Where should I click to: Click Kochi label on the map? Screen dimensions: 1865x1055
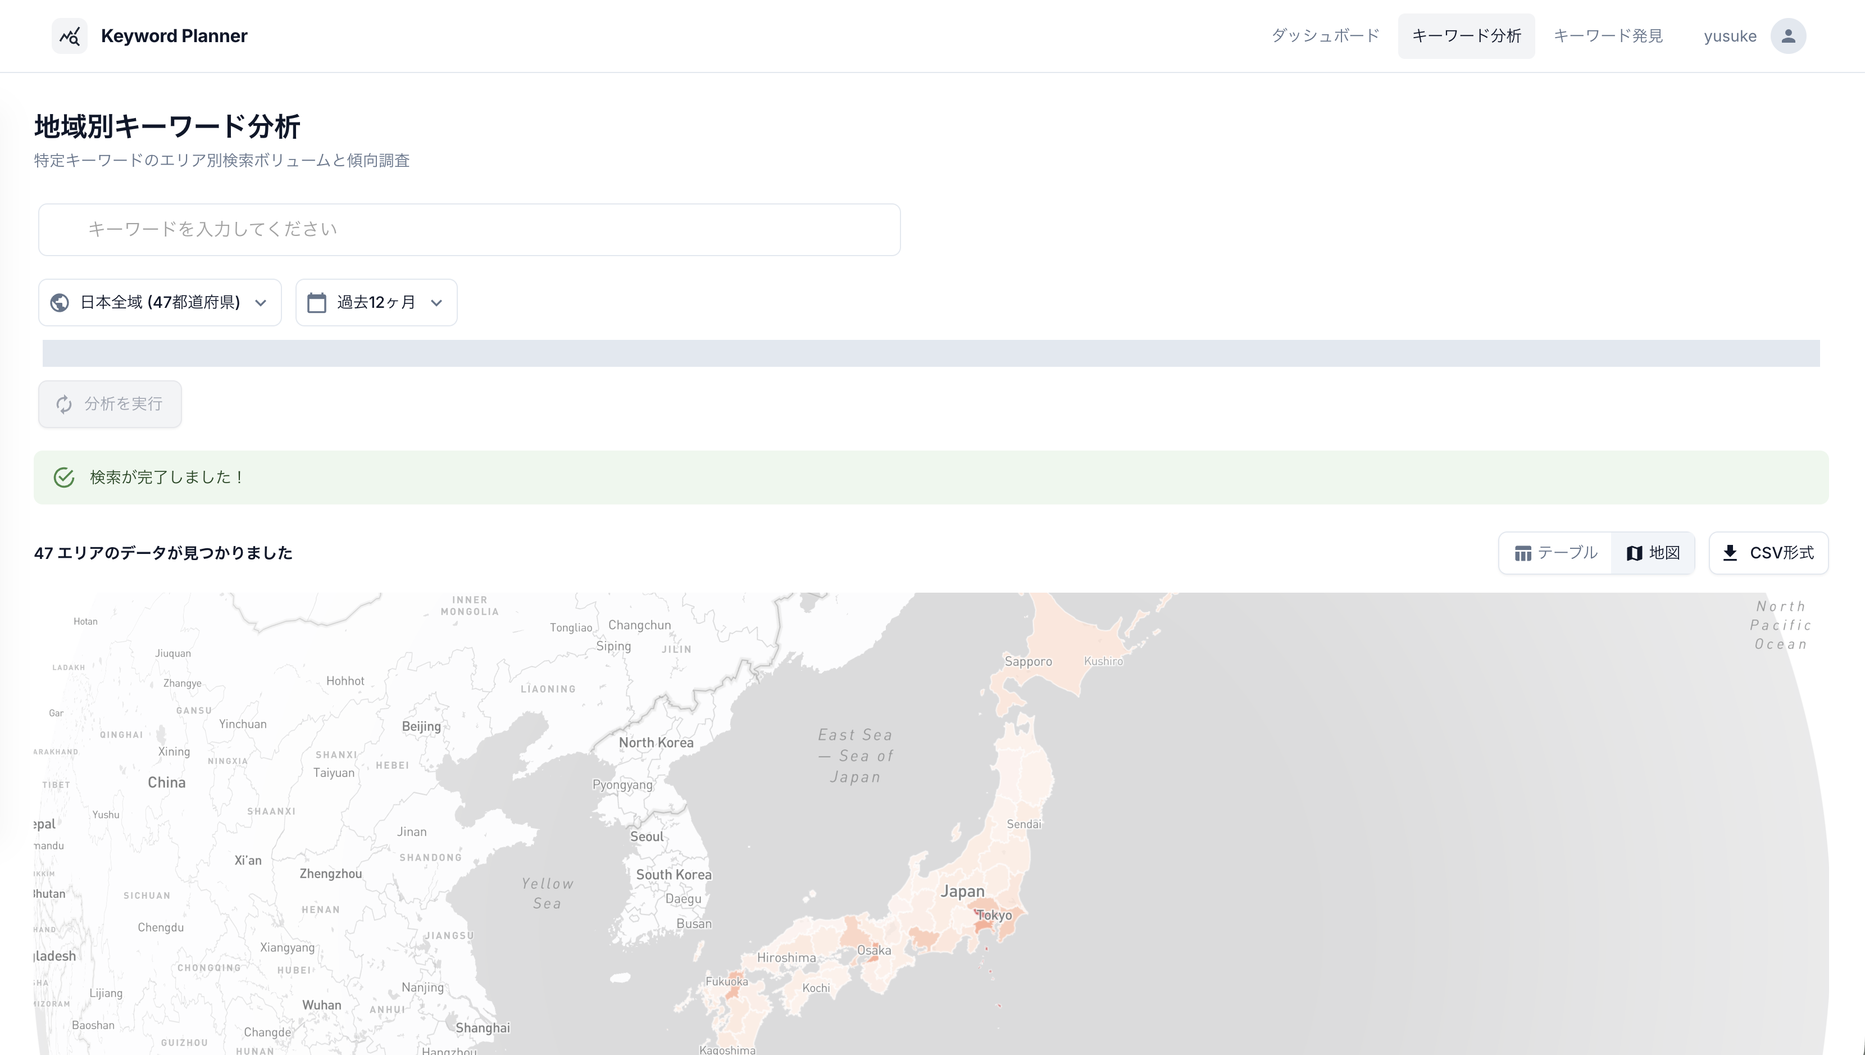816,988
